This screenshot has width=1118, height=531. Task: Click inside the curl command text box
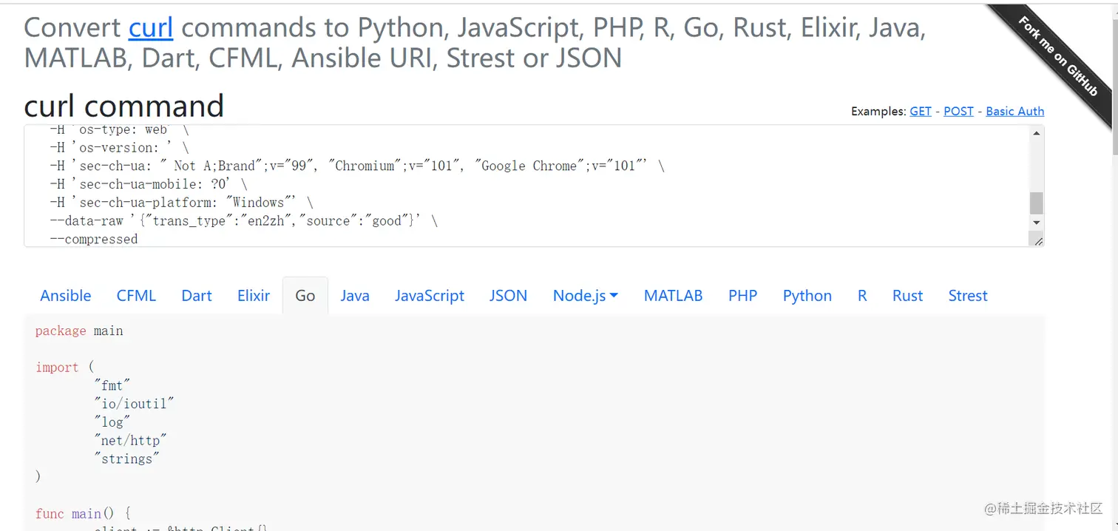click(x=518, y=185)
